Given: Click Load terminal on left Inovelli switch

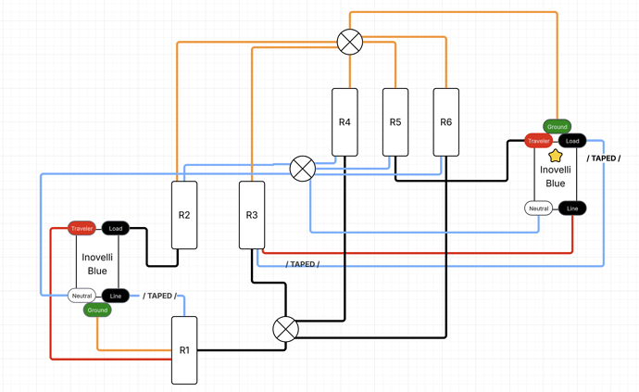Looking at the screenshot, I should [x=116, y=228].
